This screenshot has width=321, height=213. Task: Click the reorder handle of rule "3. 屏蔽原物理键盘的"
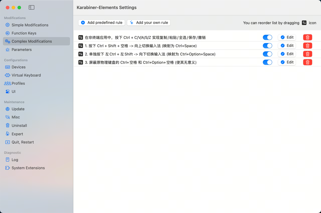click(81, 62)
